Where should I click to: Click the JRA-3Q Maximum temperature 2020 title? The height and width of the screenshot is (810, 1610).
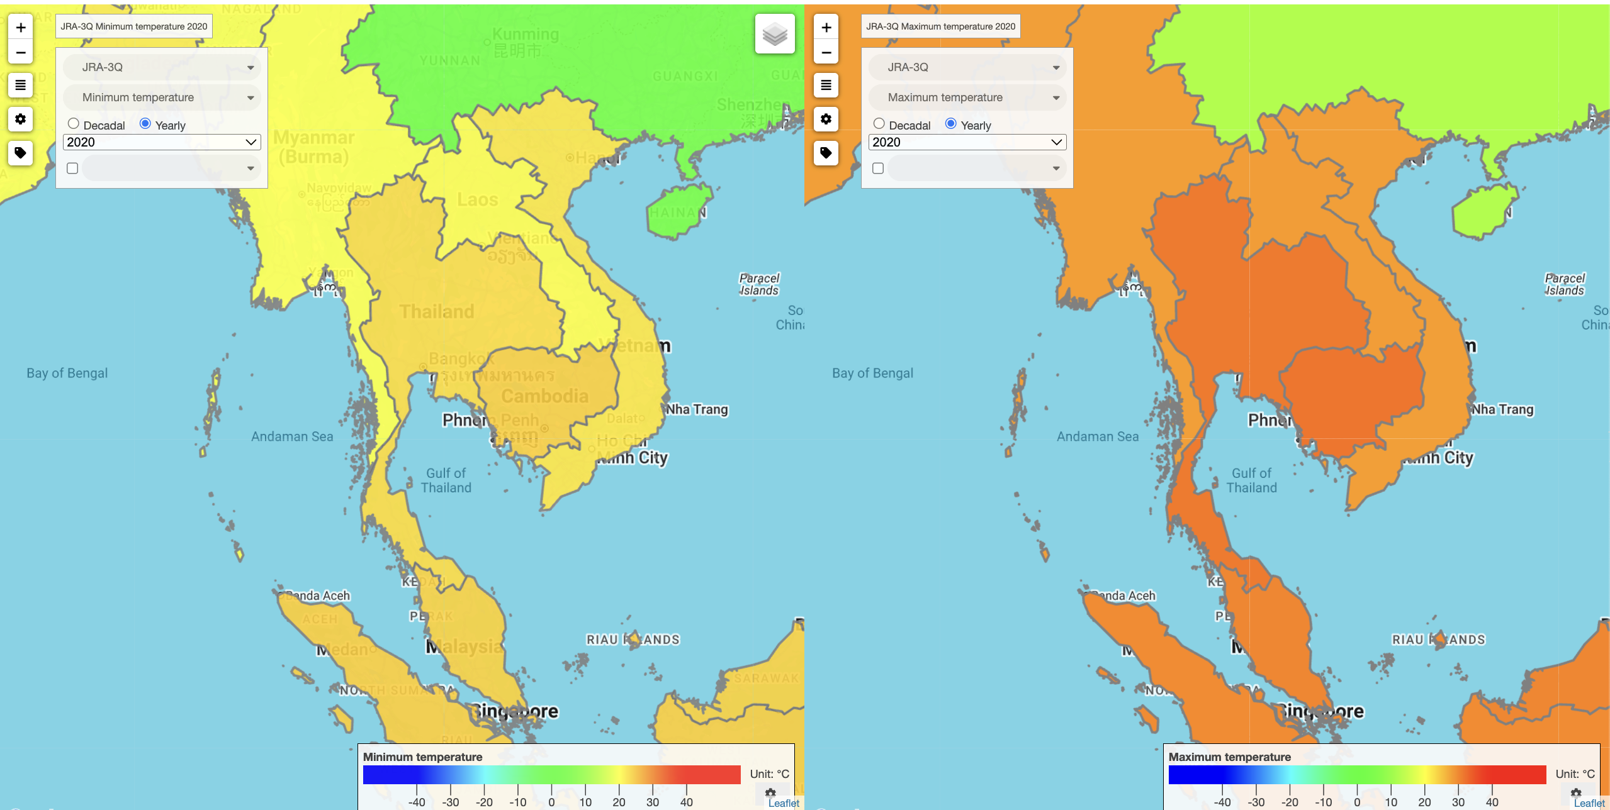940,26
